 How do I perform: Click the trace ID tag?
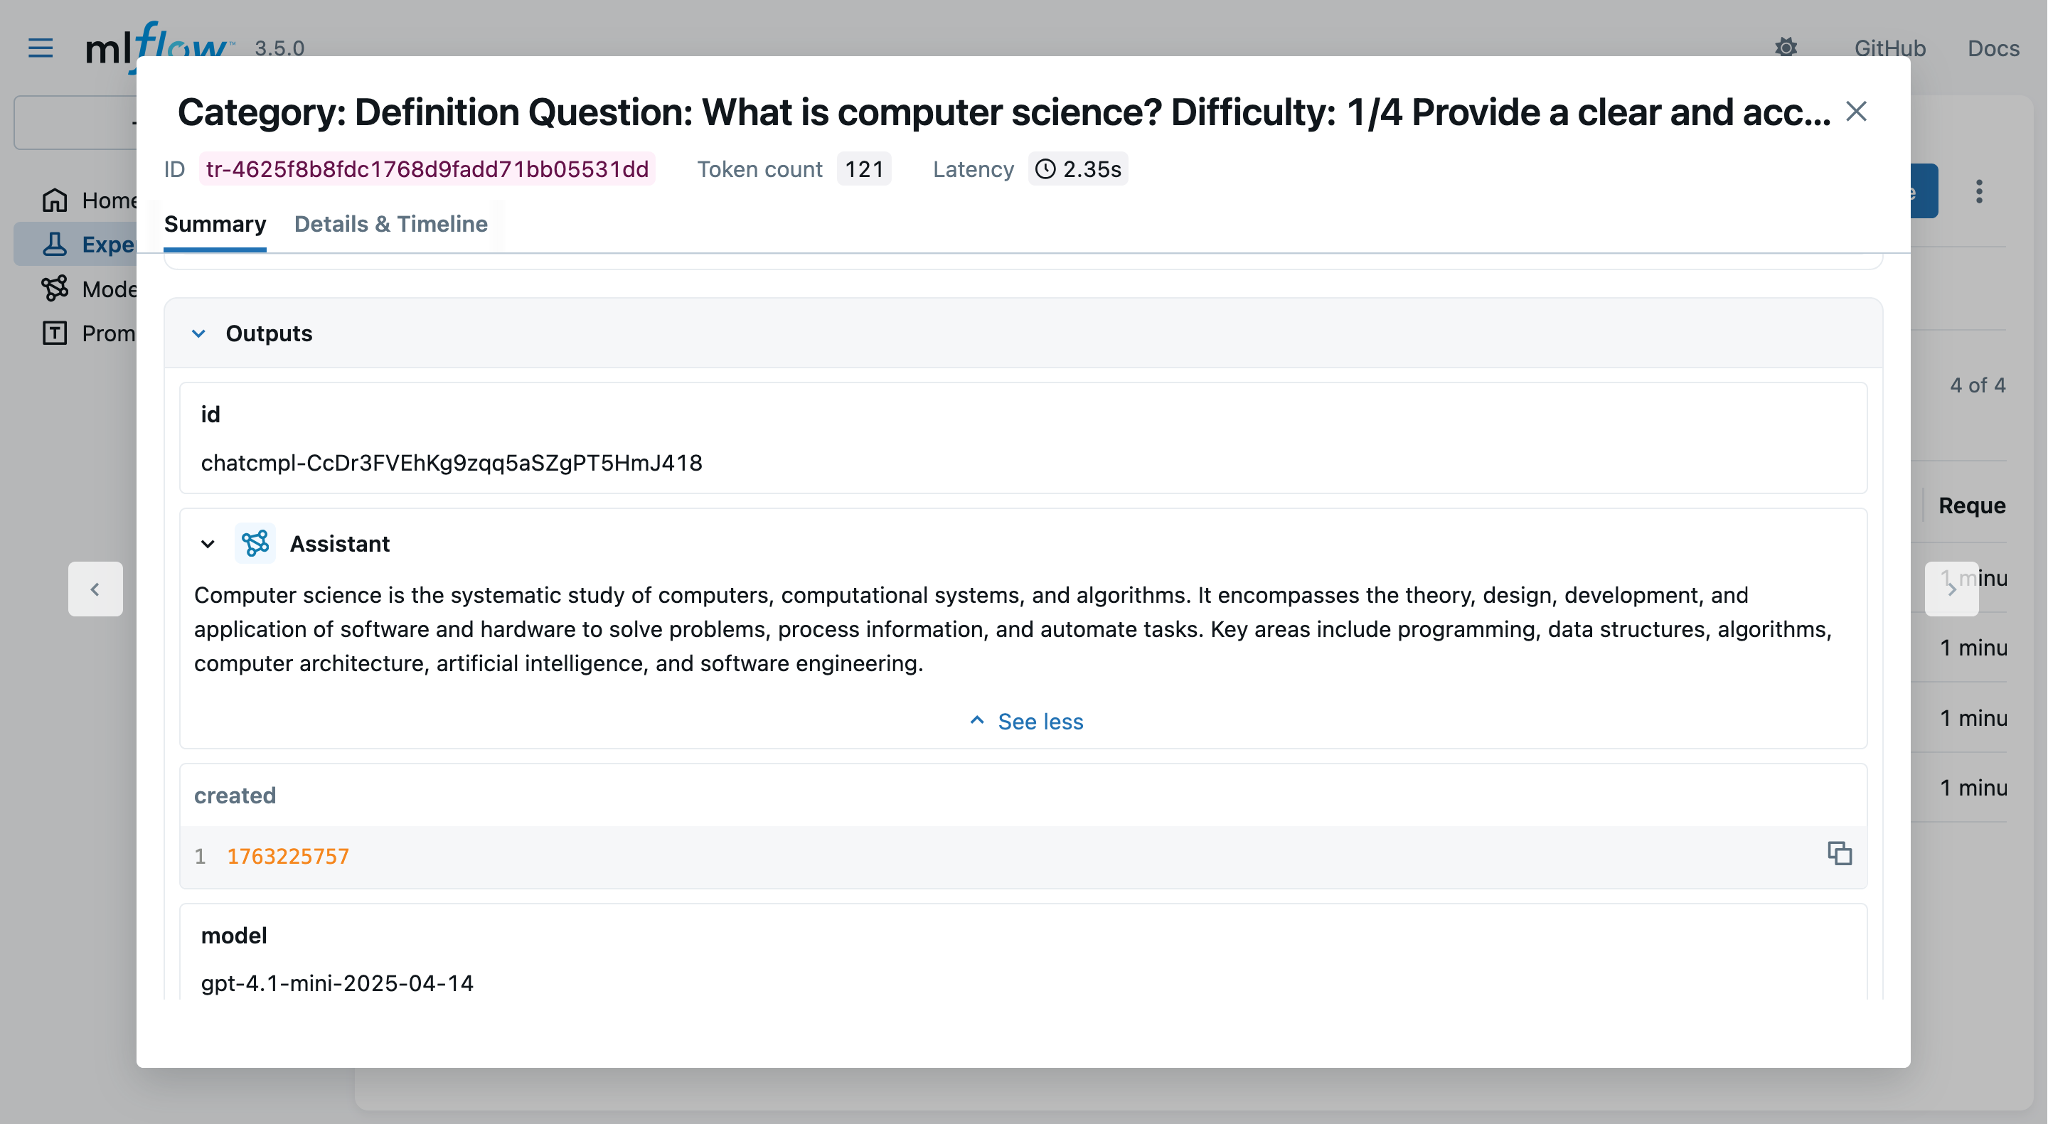pos(427,169)
